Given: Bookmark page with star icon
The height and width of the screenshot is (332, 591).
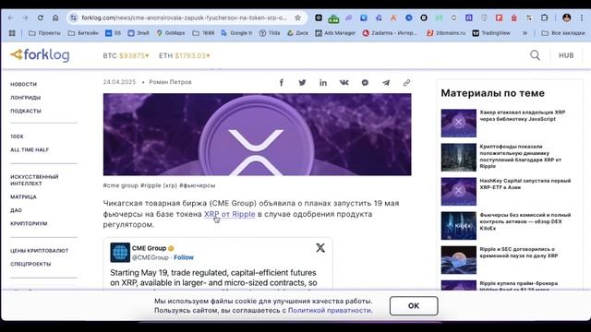Looking at the screenshot, I should point(297,18).
